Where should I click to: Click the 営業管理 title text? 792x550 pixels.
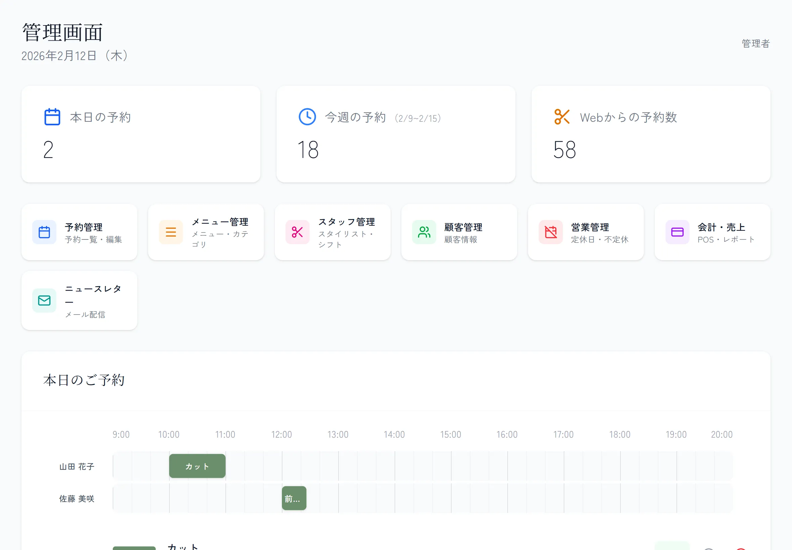click(590, 227)
